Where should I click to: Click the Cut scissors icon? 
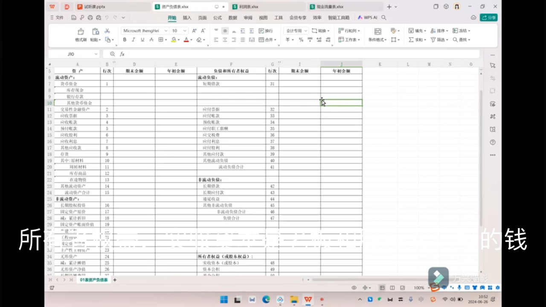tap(107, 31)
